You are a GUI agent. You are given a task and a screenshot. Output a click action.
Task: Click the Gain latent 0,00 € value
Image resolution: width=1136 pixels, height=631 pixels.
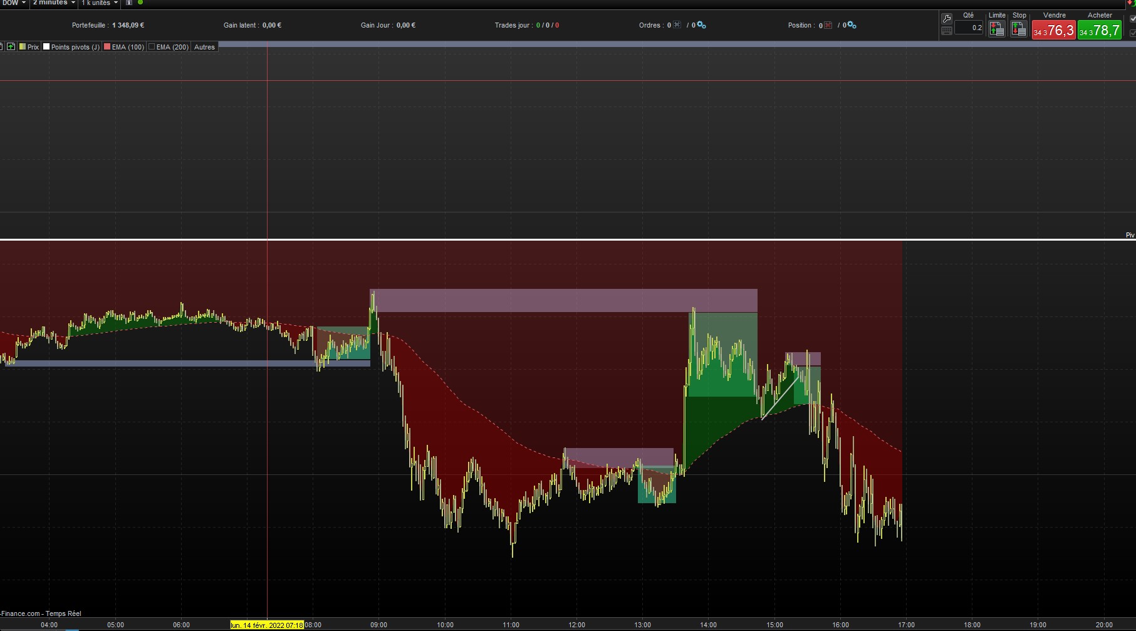point(272,26)
